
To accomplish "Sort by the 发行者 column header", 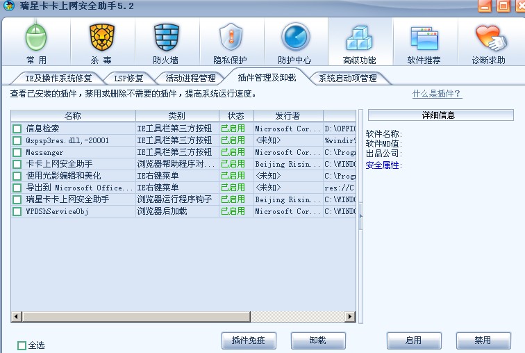I will coord(288,116).
